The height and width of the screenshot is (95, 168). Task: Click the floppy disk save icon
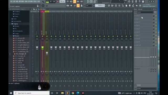point(143,2)
